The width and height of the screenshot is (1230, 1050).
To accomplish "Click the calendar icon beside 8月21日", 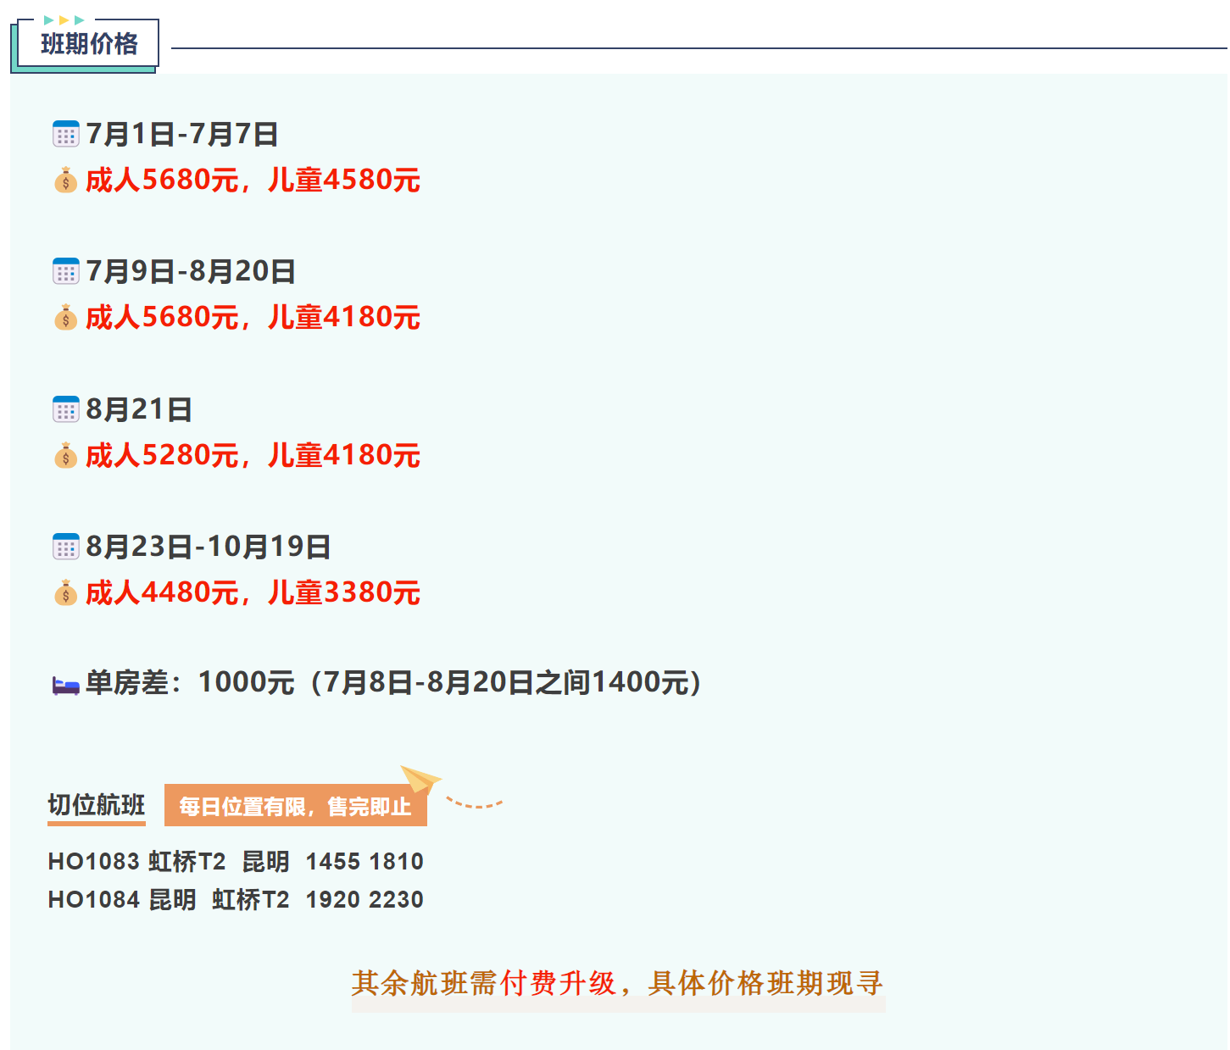I will 66,409.
